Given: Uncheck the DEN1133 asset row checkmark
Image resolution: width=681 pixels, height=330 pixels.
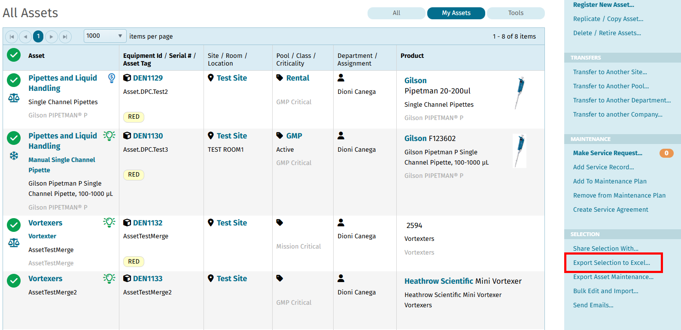Looking at the screenshot, I should (x=14, y=281).
